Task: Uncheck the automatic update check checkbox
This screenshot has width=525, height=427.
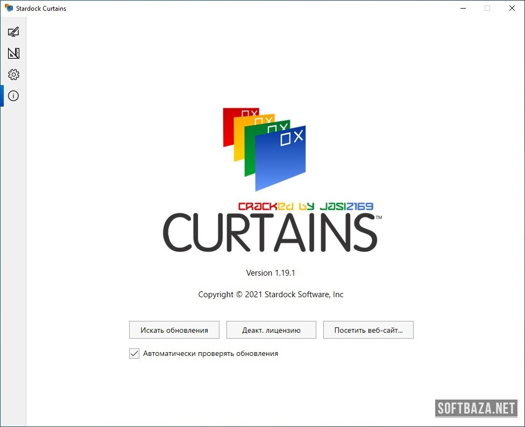Action: tap(134, 354)
